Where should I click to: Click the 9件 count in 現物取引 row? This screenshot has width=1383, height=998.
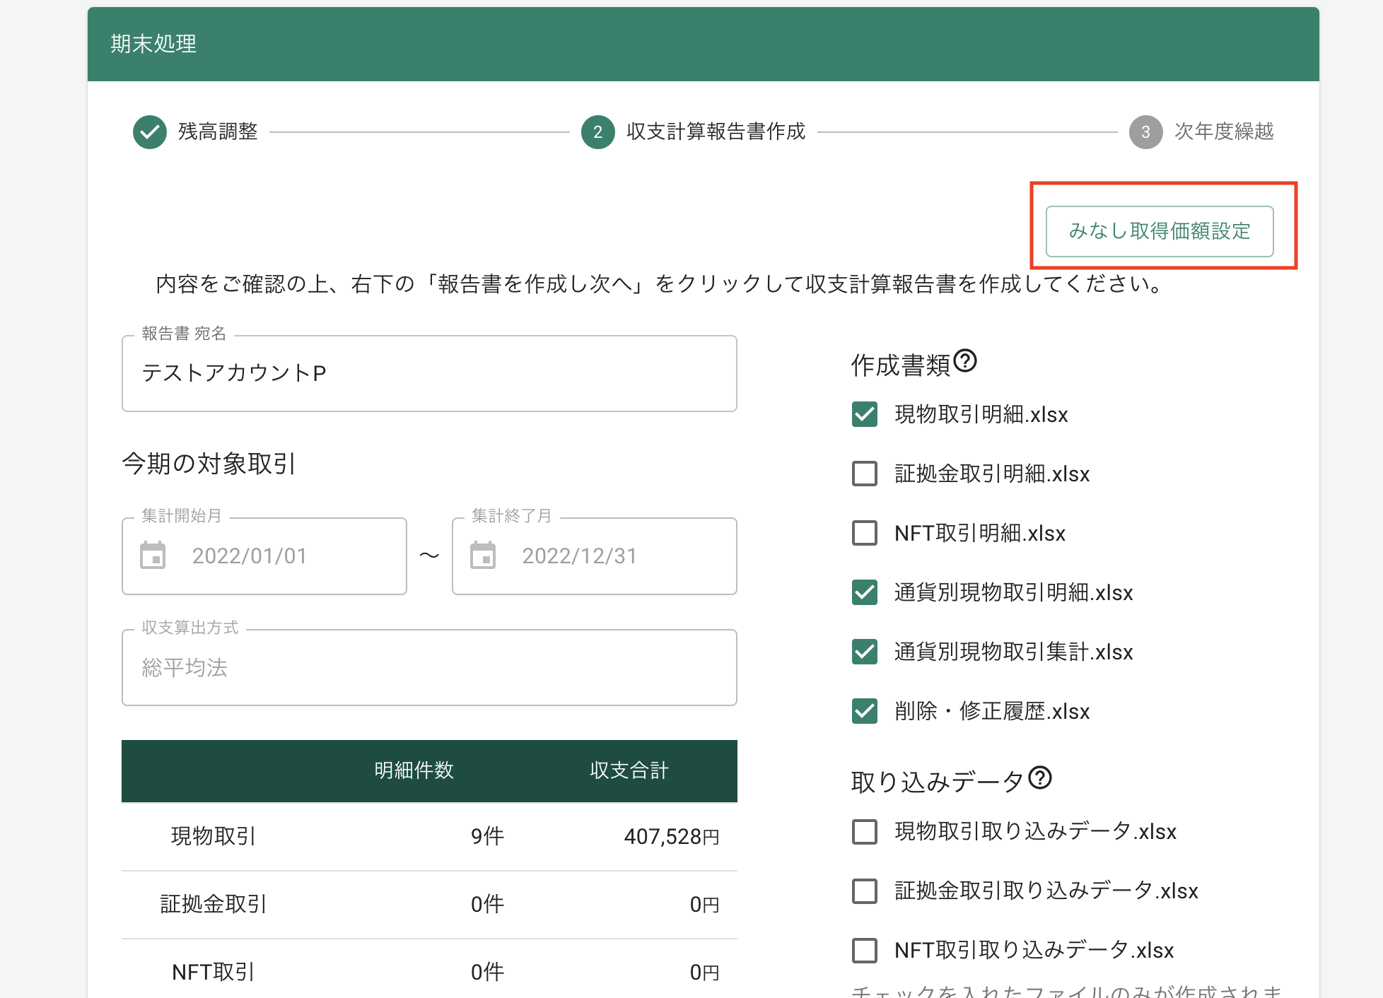(x=487, y=836)
